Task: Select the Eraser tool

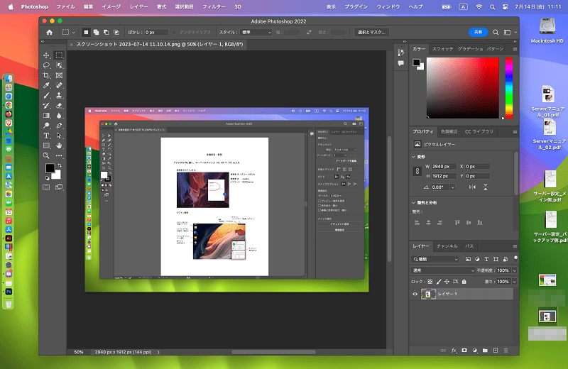Action: pyautogui.click(x=59, y=106)
